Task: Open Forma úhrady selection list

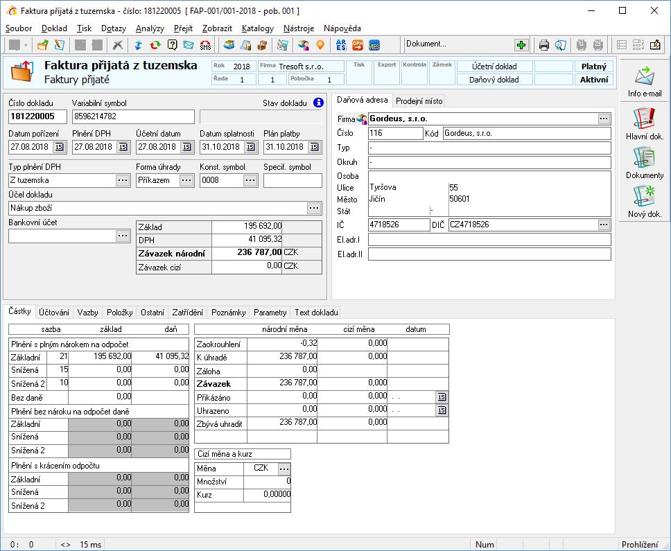Action: click(186, 180)
